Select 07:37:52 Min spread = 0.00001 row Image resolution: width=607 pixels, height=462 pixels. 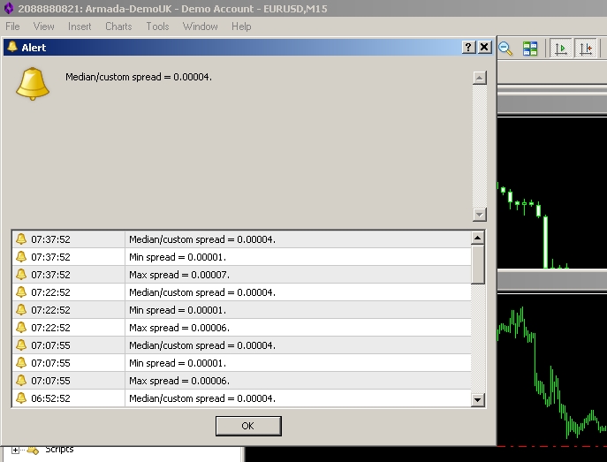pos(241,257)
